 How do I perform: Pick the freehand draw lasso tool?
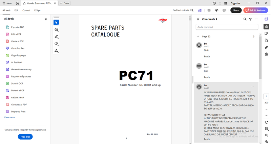56,44
